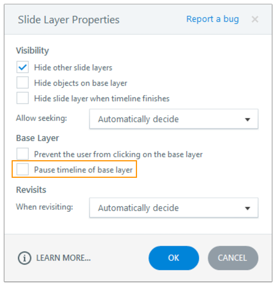Click the 'Hide other slide layers' label text
The width and height of the screenshot is (277, 286).
pyautogui.click(x=73, y=68)
